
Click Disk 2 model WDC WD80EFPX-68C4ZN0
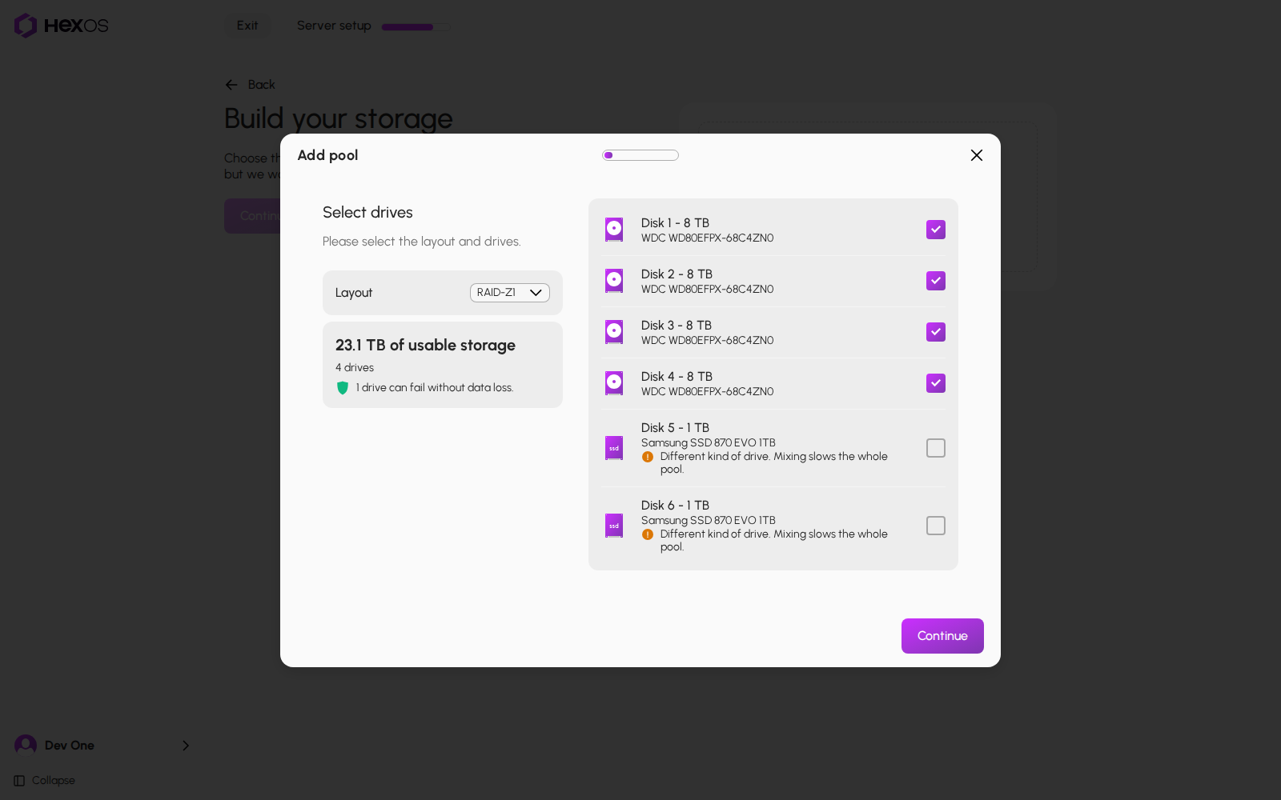coord(707,290)
